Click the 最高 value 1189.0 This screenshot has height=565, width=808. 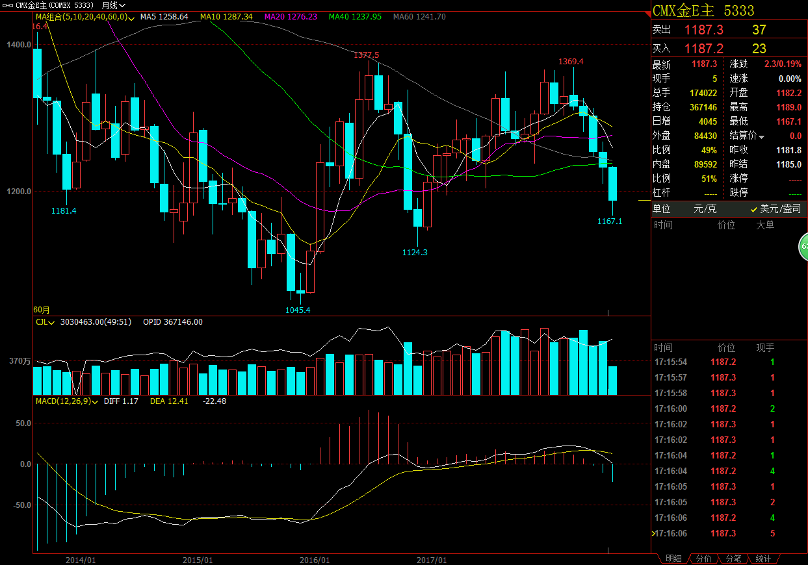coord(789,107)
